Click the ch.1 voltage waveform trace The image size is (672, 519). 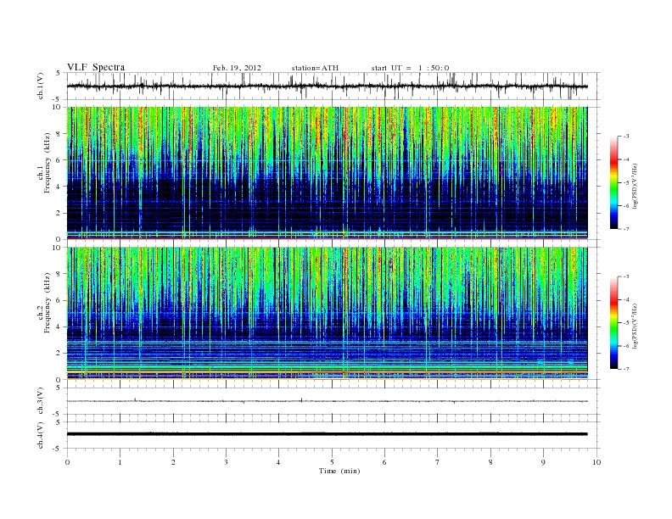pos(327,86)
